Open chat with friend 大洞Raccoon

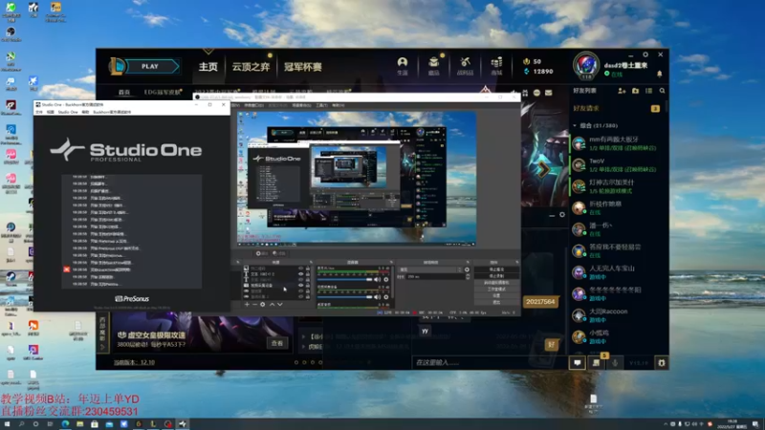click(x=617, y=315)
